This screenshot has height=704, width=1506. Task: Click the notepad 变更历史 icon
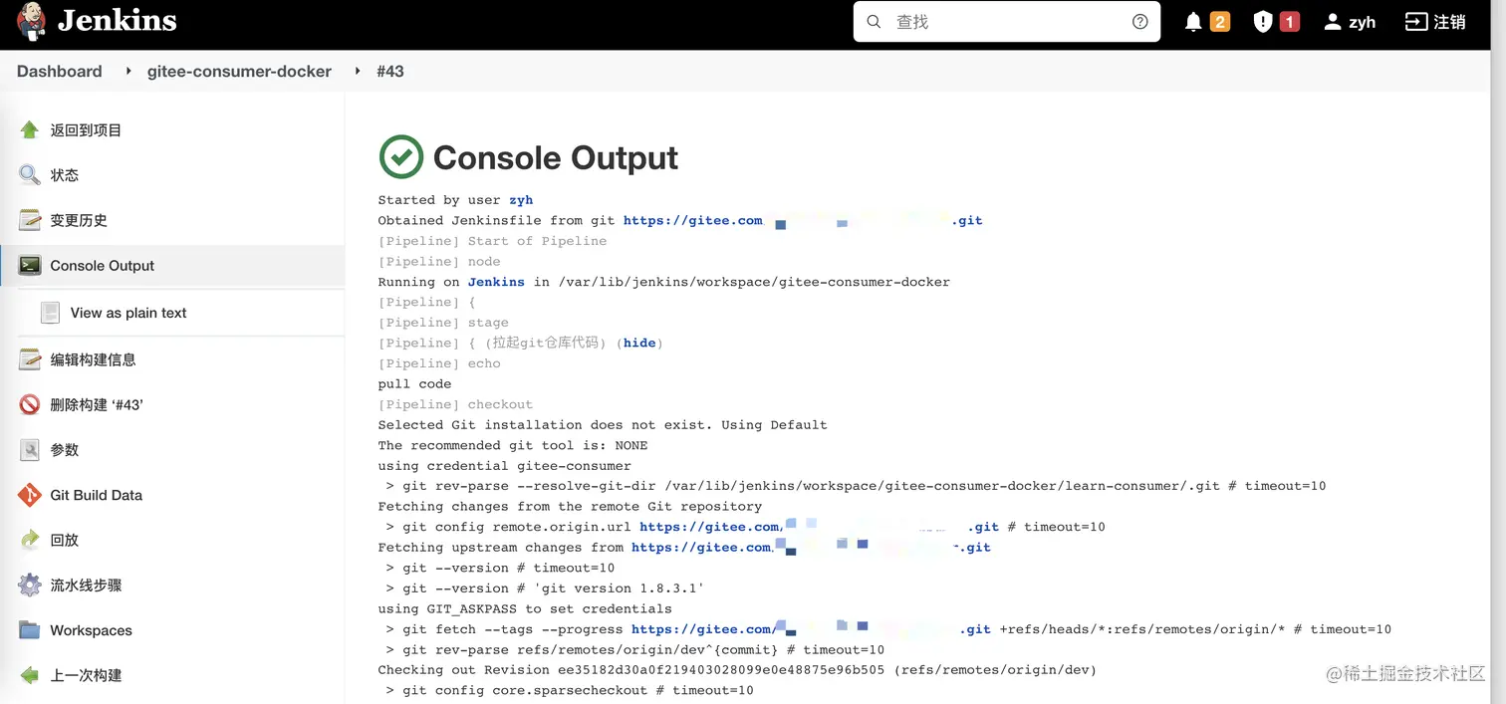[30, 220]
